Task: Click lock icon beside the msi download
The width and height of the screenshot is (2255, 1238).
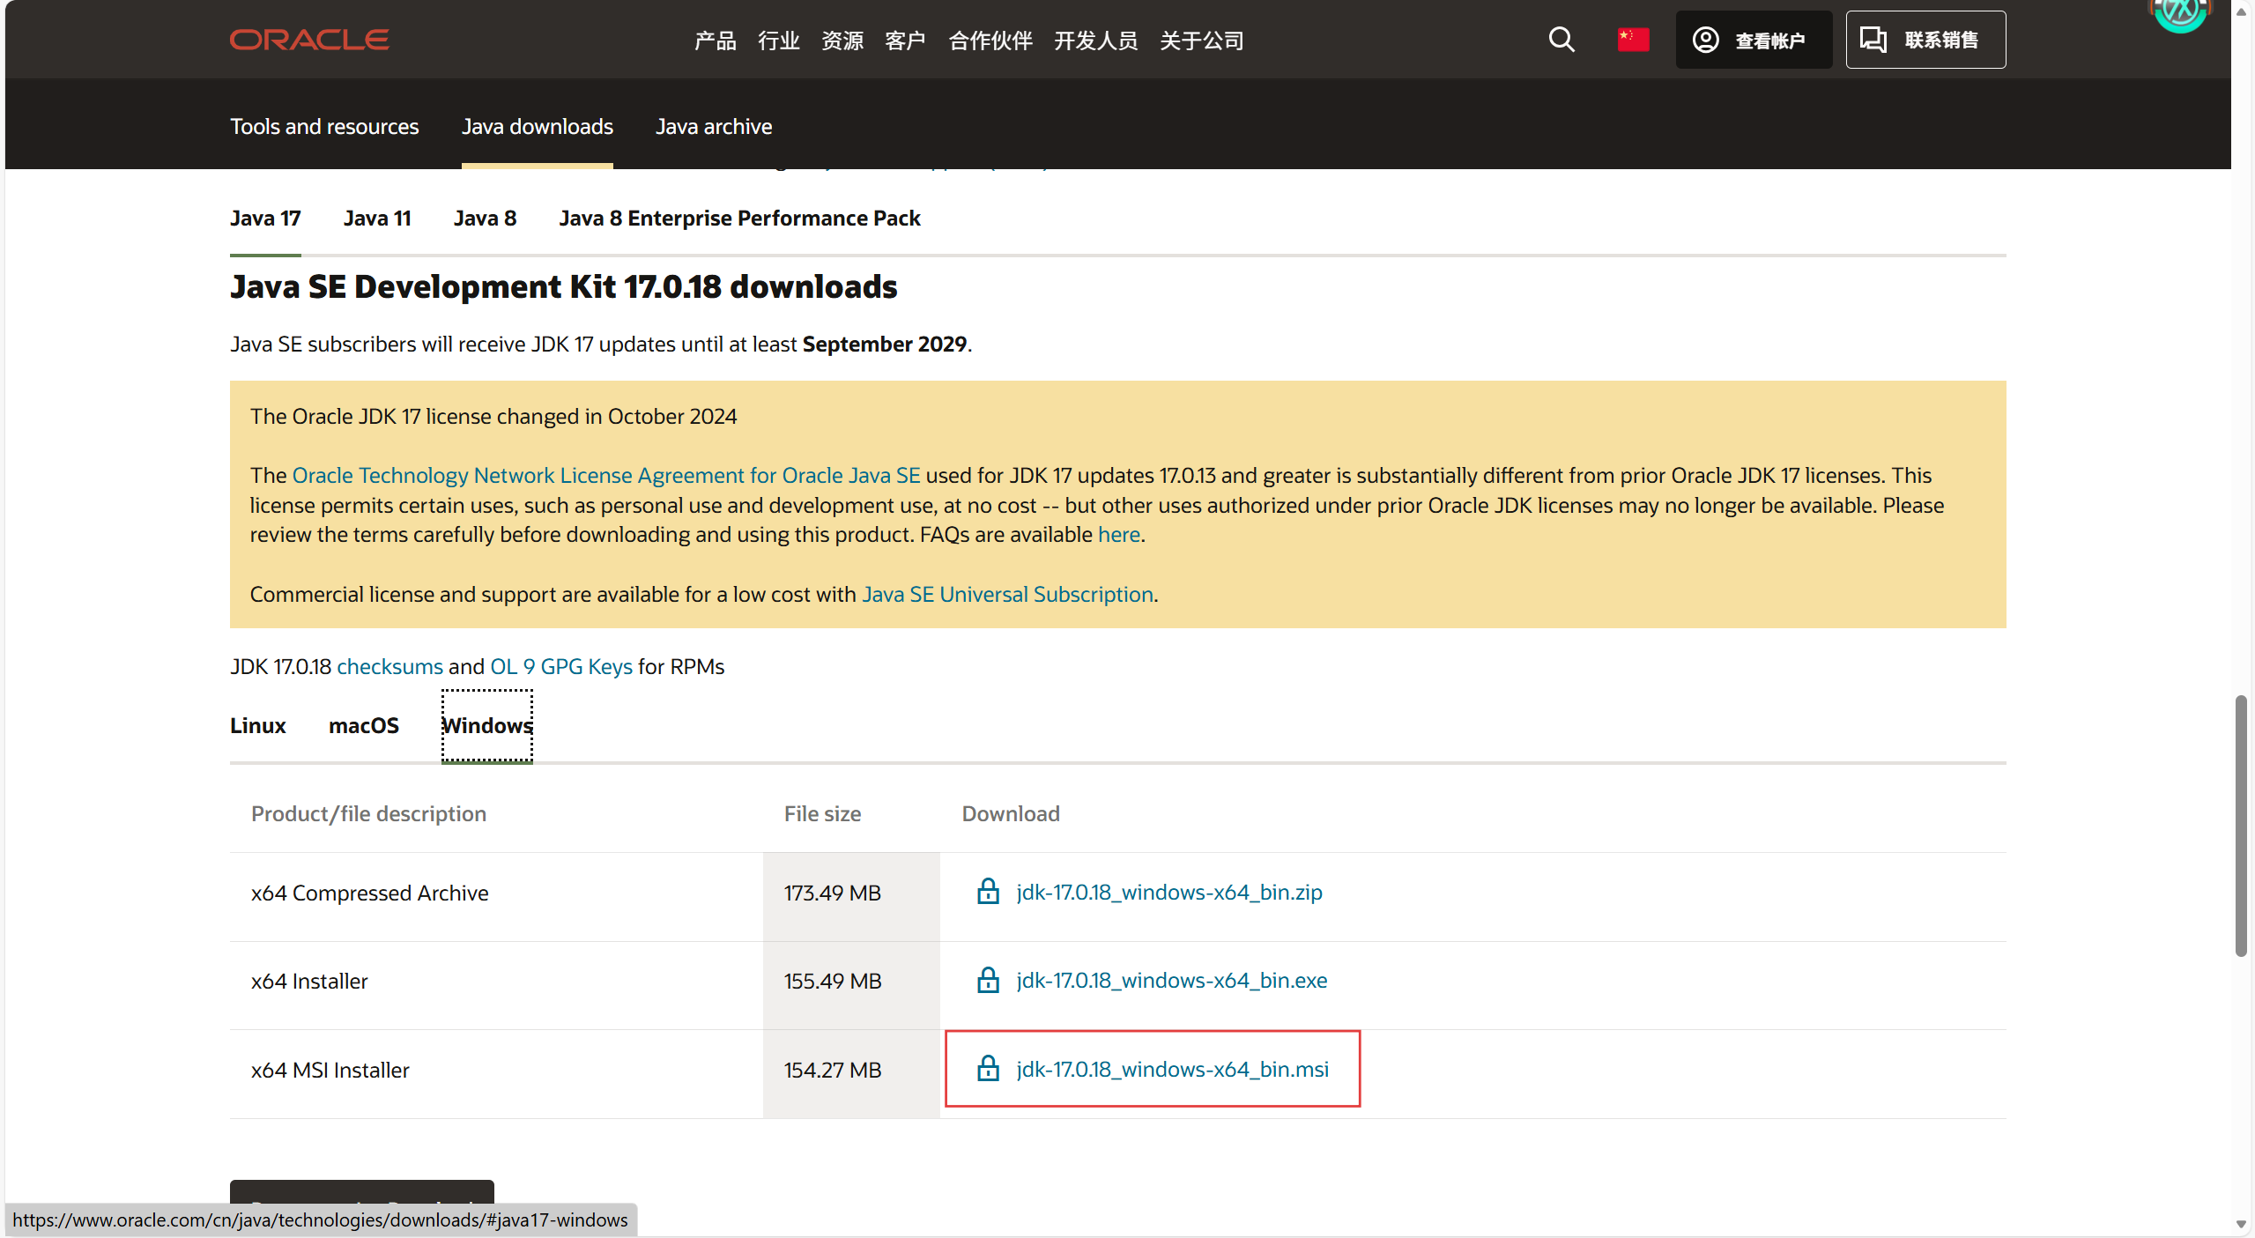Action: 988,1069
